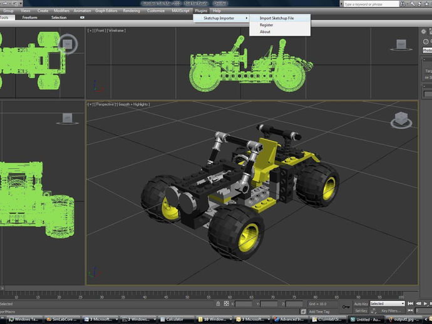Switch to SimLabCore taskbar item
Image resolution: width=432 pixels, height=324 pixels.
[x=63, y=320]
